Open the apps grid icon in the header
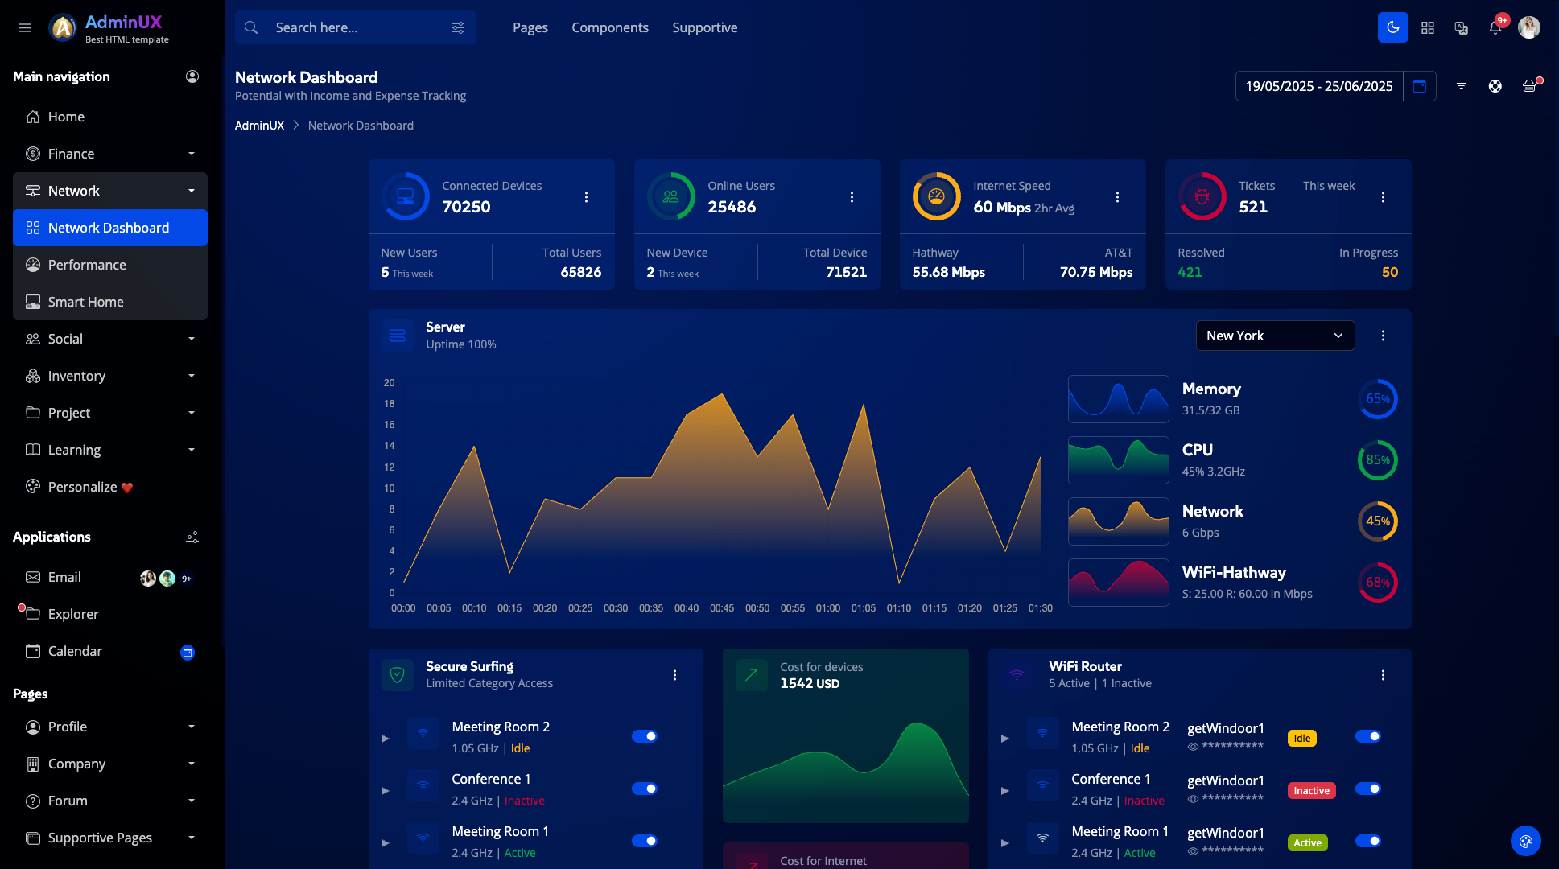The image size is (1559, 869). tap(1428, 27)
